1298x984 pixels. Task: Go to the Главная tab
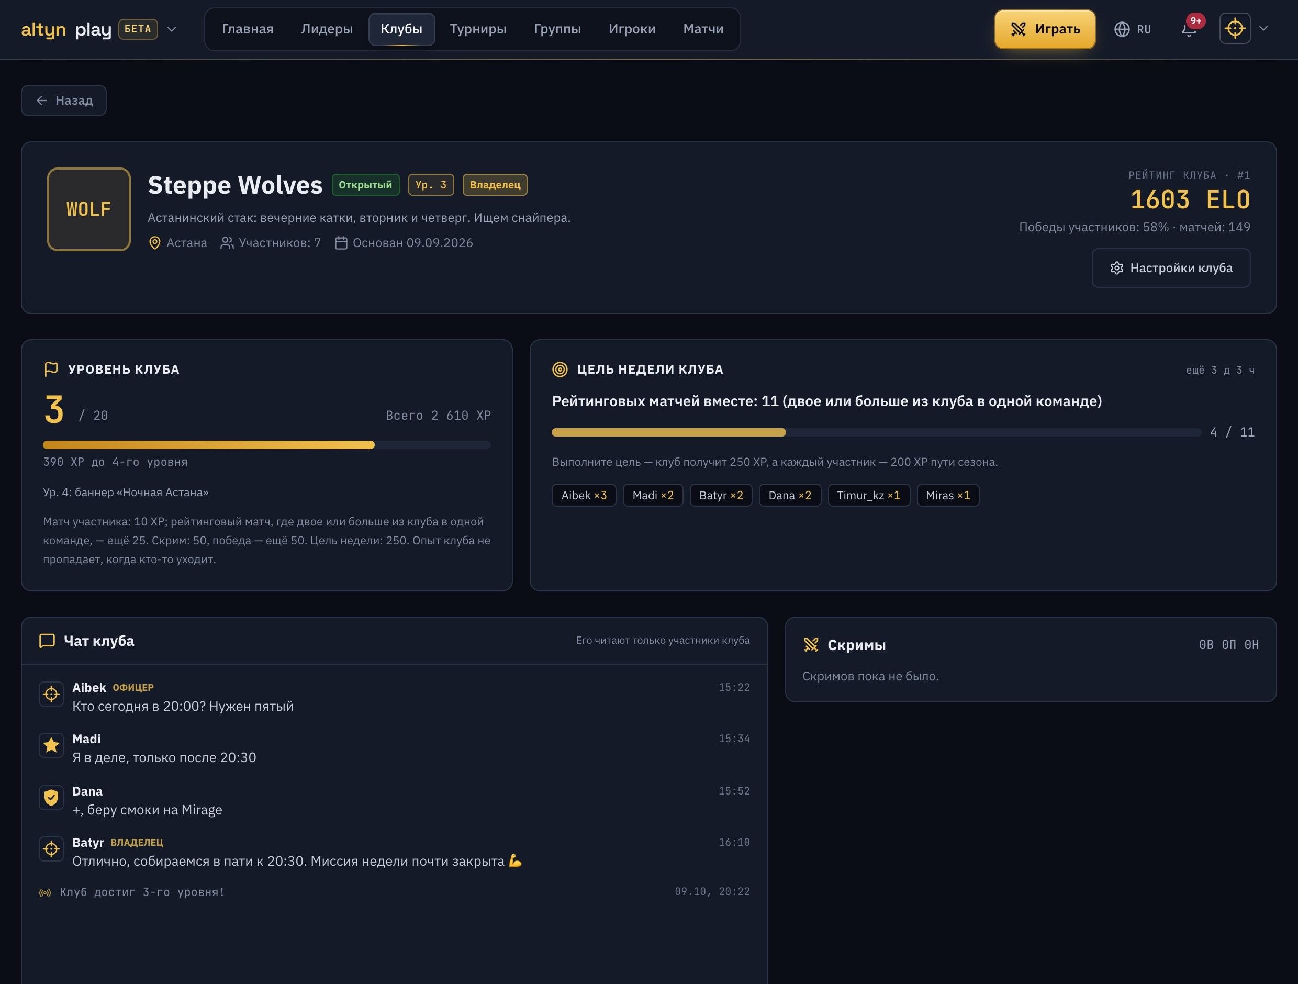point(248,29)
